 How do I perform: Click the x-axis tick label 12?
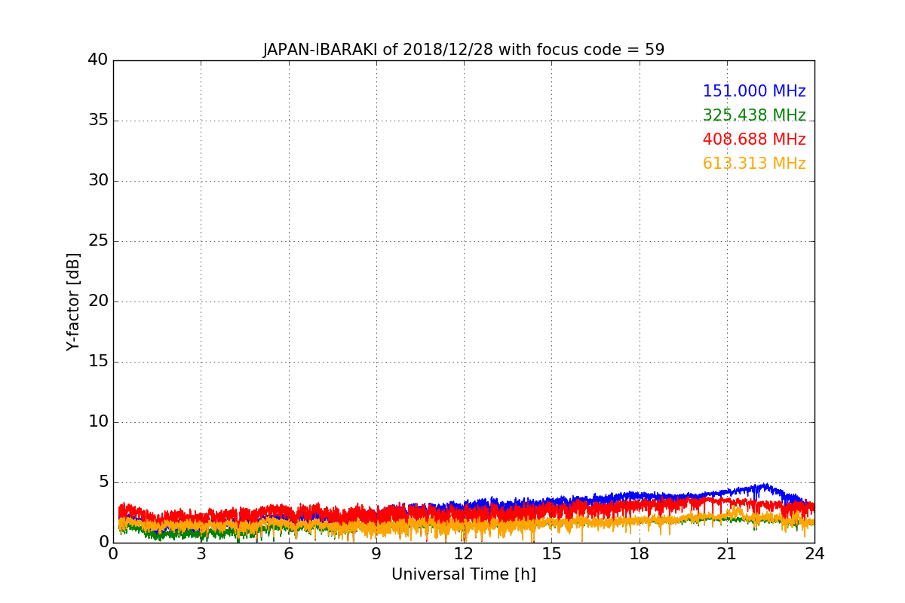point(464,554)
